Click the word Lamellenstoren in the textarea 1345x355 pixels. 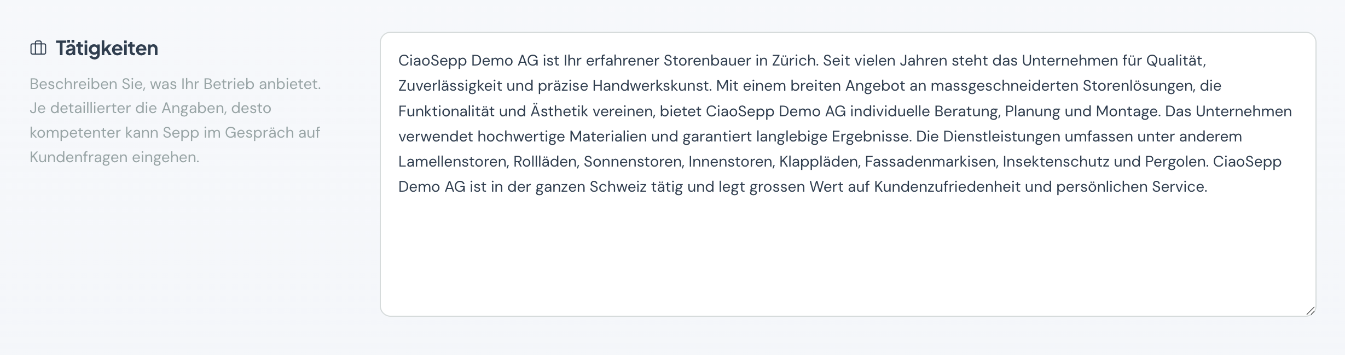pos(453,161)
